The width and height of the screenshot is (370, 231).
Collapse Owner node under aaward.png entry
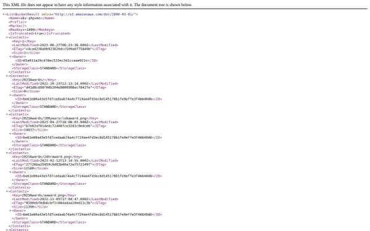point(10,211)
